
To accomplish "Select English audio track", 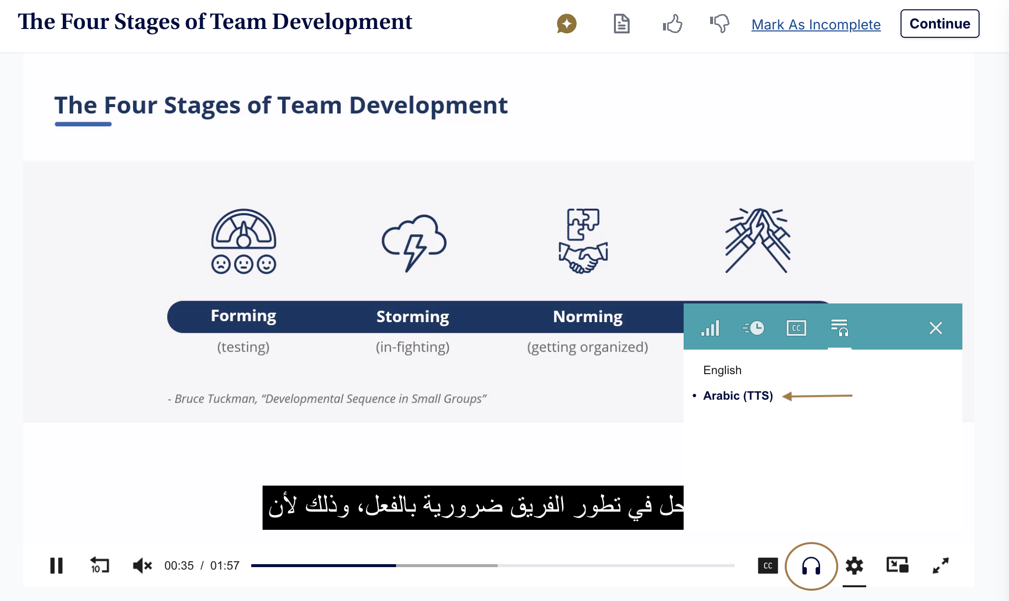I will pyautogui.click(x=722, y=370).
